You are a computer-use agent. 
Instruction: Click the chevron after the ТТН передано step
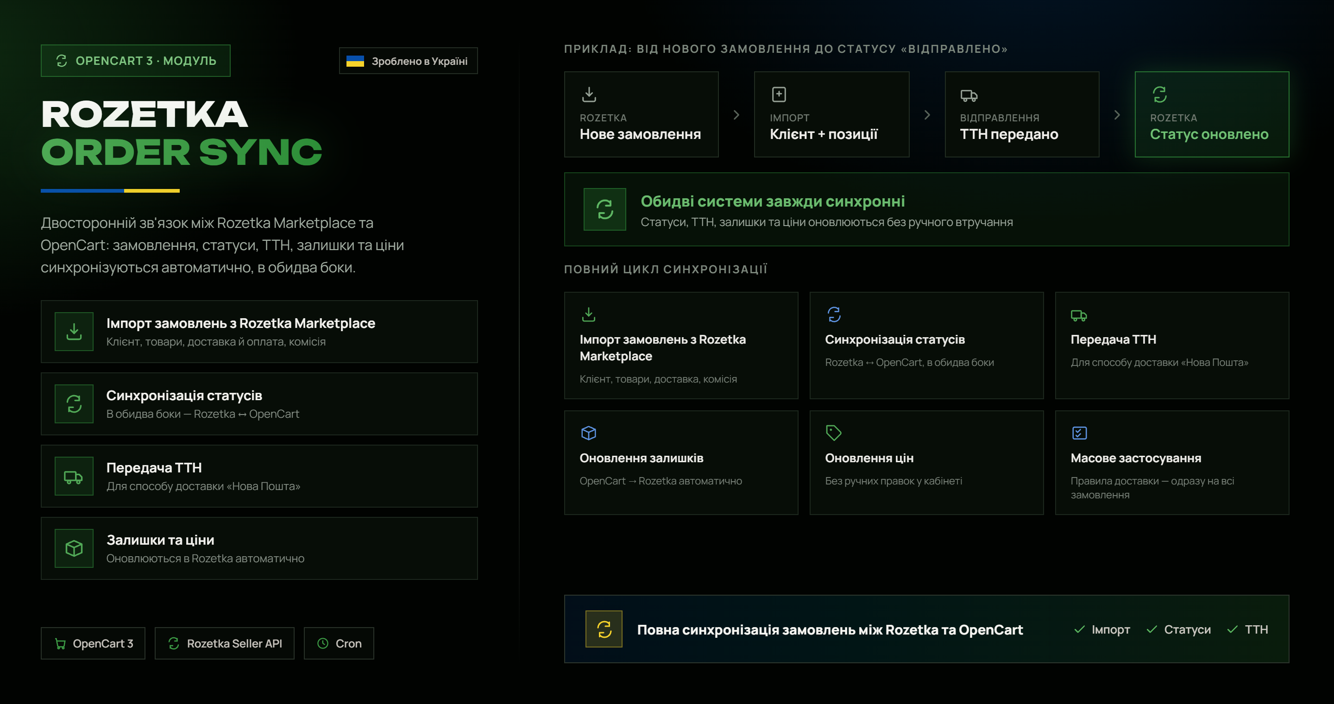pyautogui.click(x=1117, y=115)
